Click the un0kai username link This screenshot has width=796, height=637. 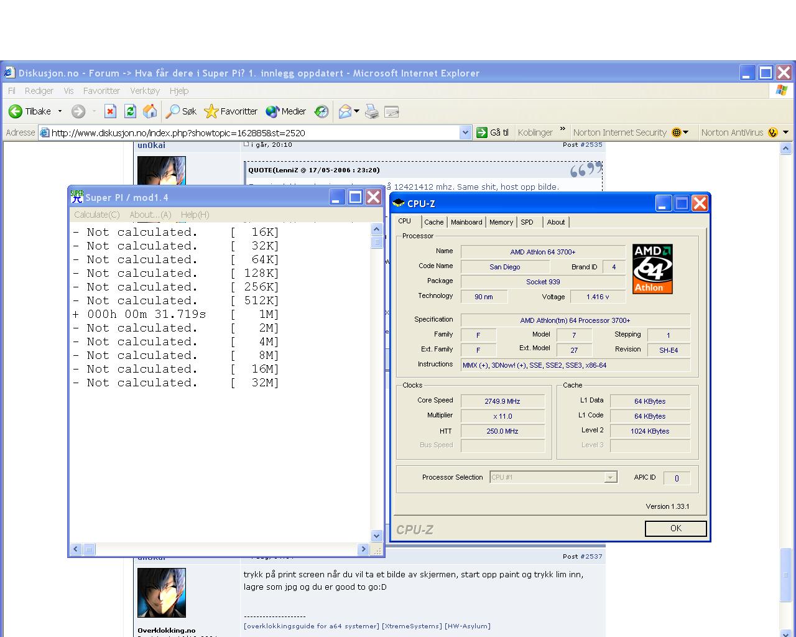pyautogui.click(x=152, y=145)
